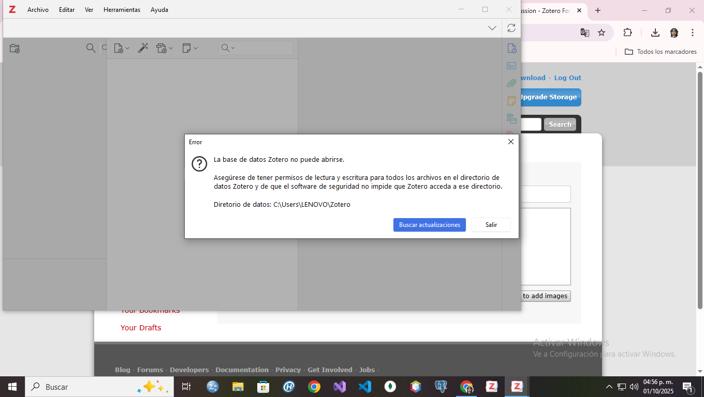Open Microsoft Store from the taskbar

[263, 387]
